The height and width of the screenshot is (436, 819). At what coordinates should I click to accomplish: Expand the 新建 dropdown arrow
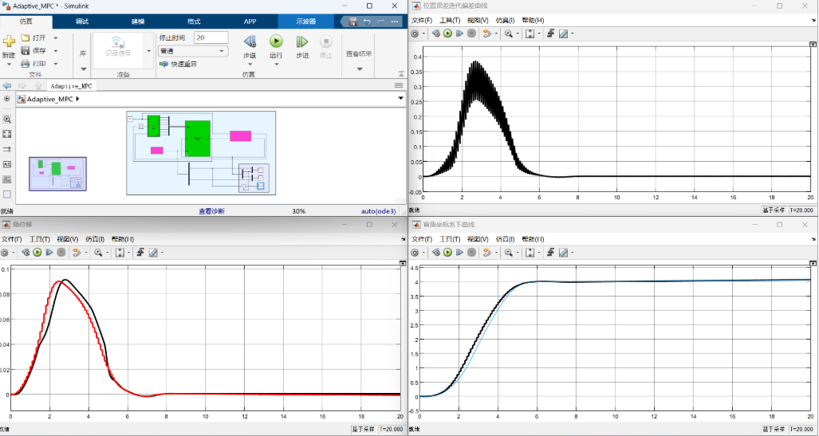[8, 65]
